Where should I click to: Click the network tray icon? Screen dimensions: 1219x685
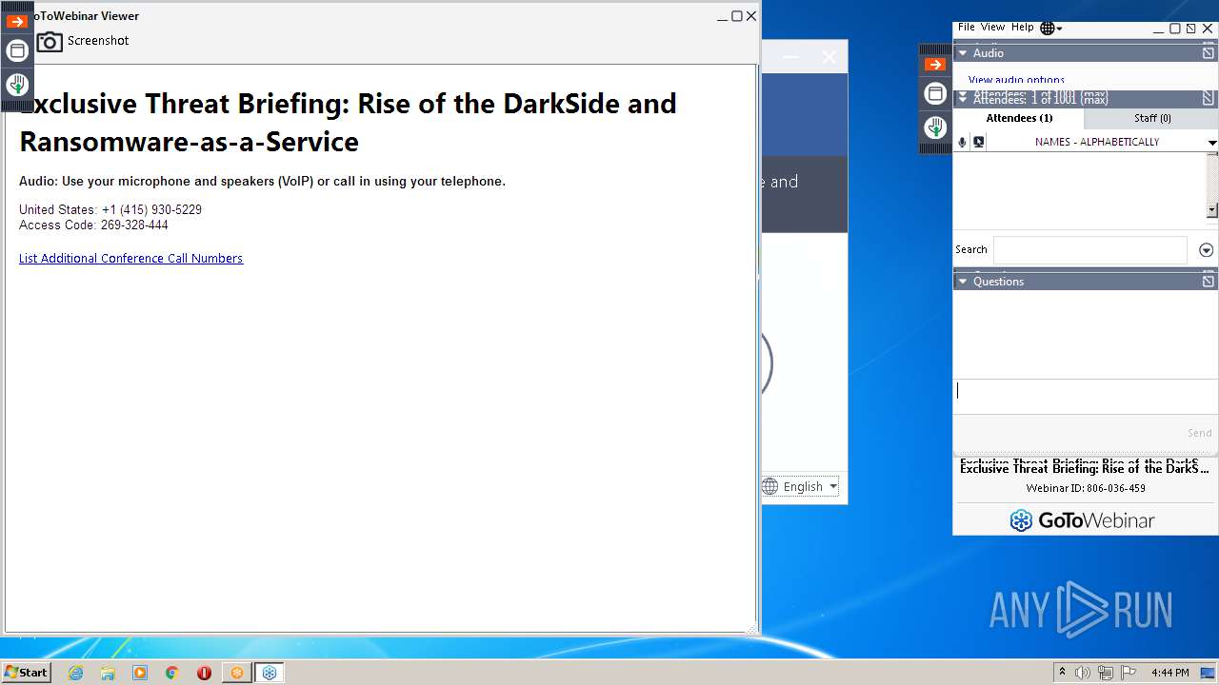[1106, 673]
